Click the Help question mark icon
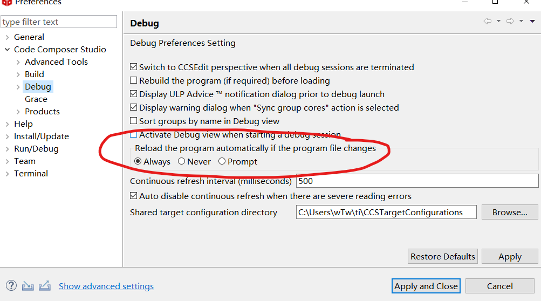The width and height of the screenshot is (541, 301). pyautogui.click(x=11, y=286)
